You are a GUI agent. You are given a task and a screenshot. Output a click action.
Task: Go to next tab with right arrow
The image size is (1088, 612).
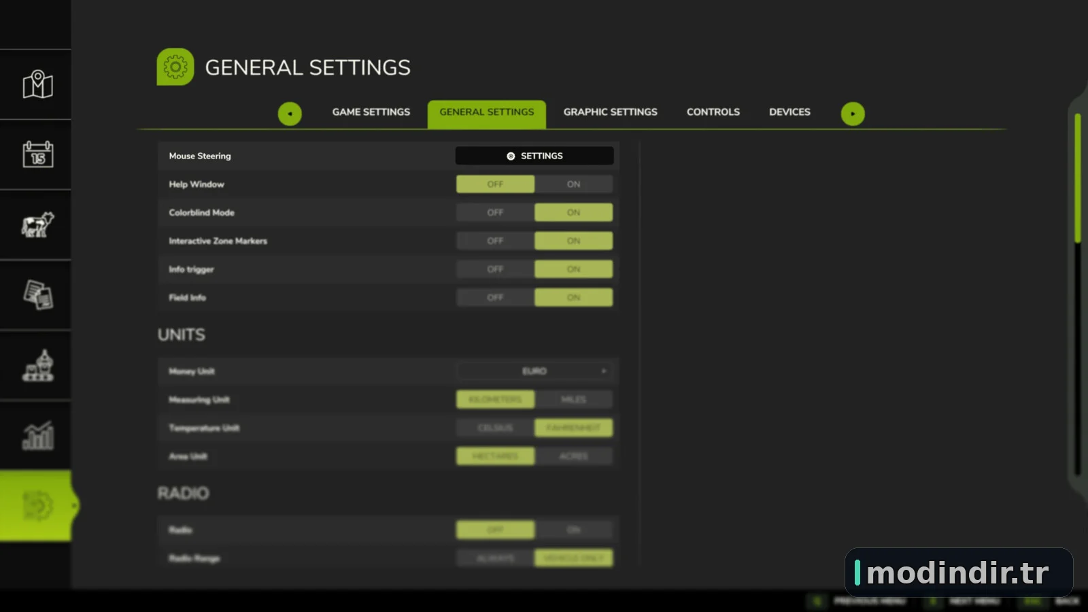853,114
